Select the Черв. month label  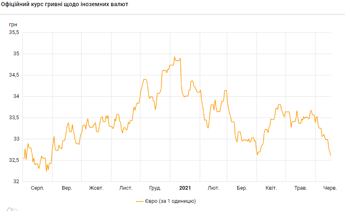pyautogui.click(x=330, y=188)
